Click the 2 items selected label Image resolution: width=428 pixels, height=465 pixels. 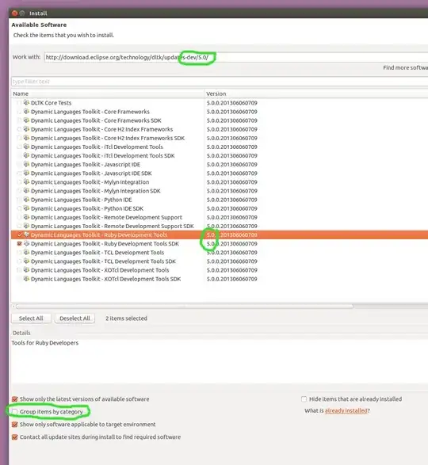coord(126,318)
